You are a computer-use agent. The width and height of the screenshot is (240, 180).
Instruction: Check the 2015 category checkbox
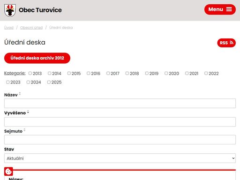point(69,73)
